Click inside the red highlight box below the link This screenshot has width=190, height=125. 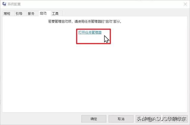pos(90,39)
